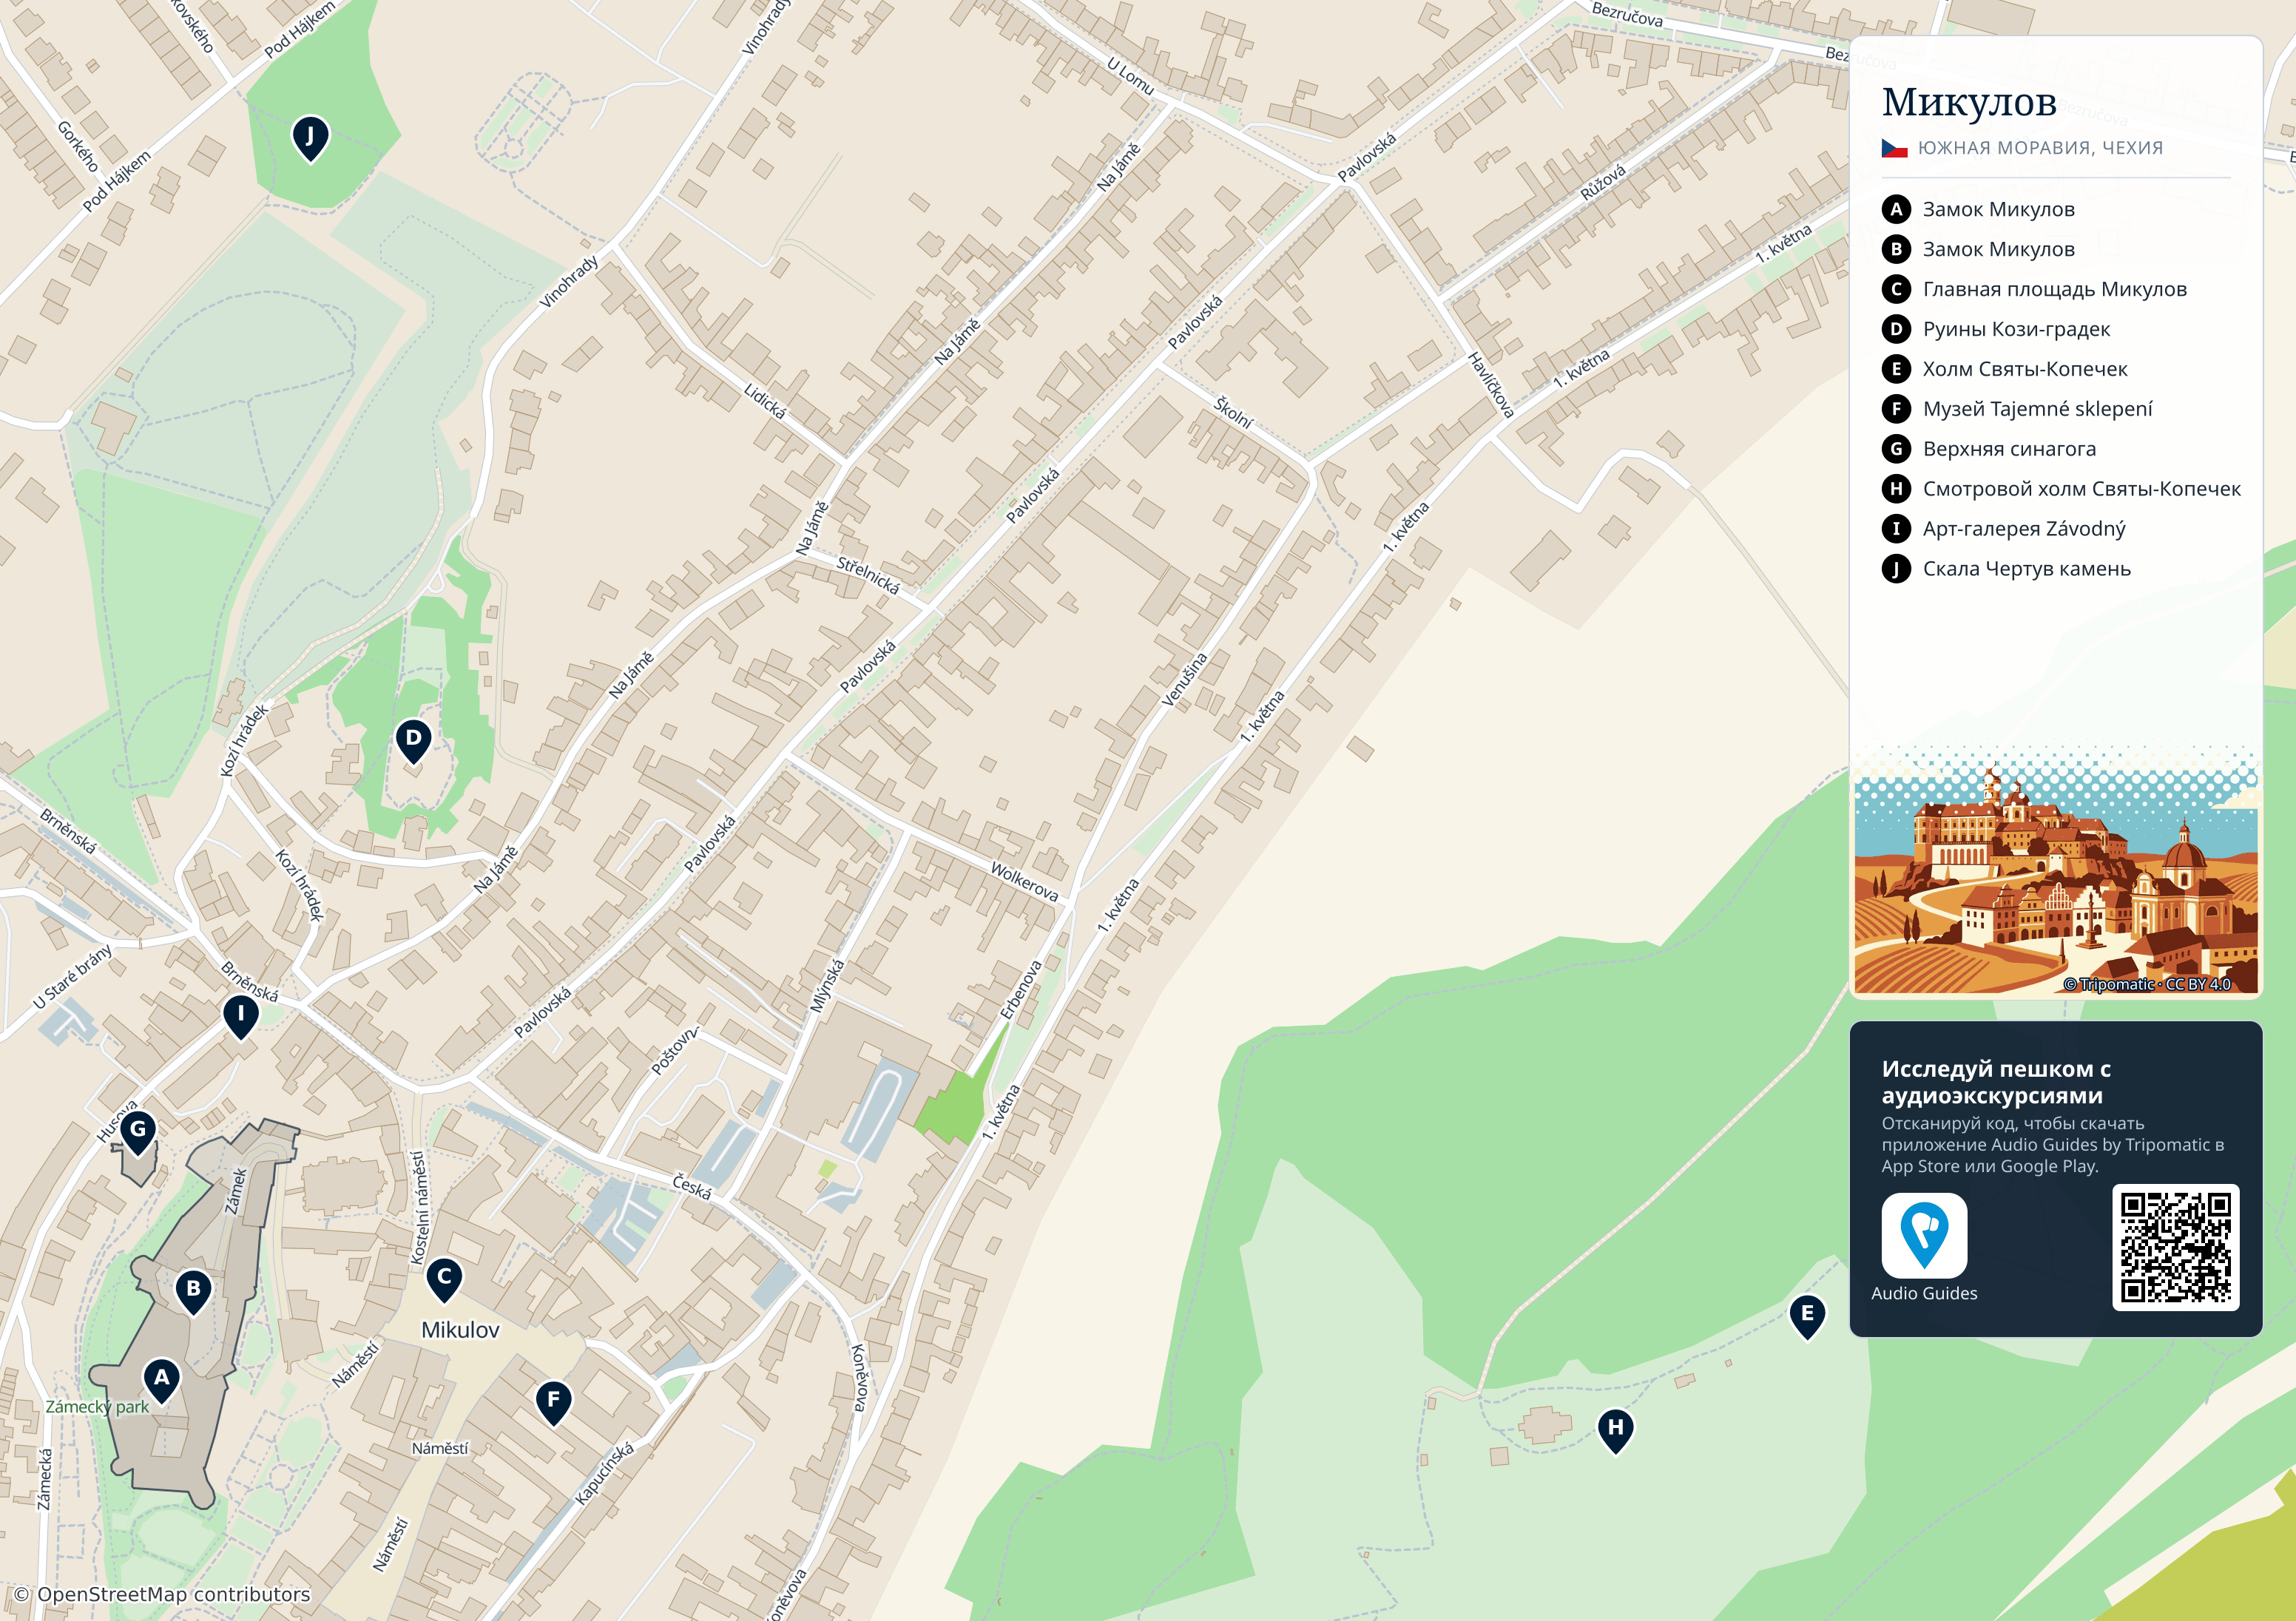Click the Kapucínská street label
This screenshot has width=2296, height=1621.
(604, 1473)
